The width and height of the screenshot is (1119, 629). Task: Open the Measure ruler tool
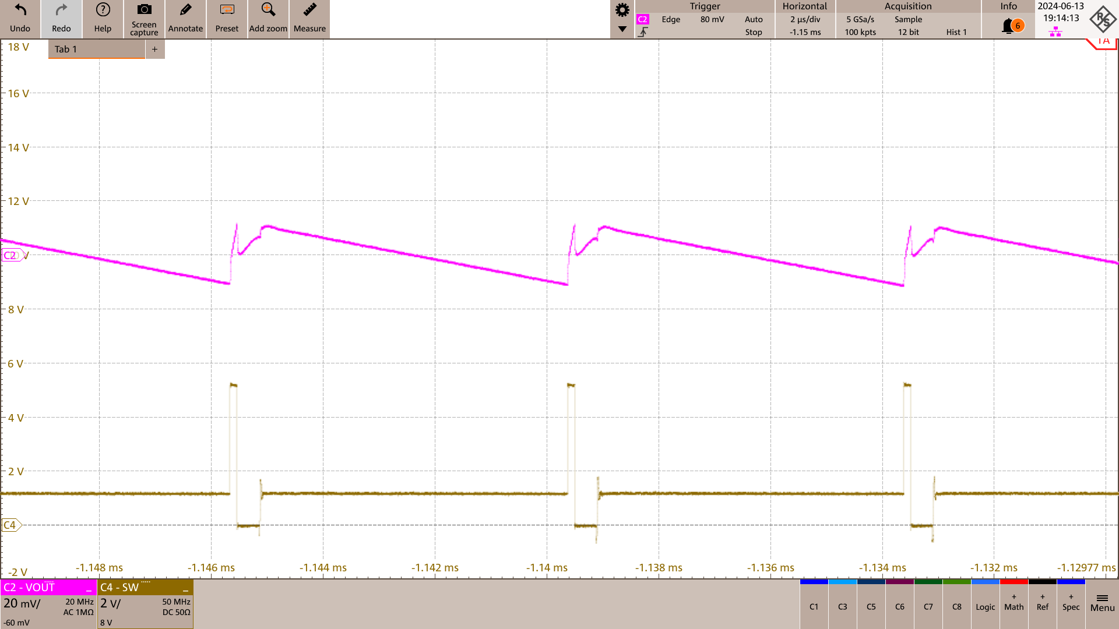[309, 19]
